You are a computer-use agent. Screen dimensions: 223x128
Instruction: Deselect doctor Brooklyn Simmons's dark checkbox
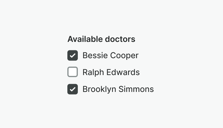tap(73, 89)
